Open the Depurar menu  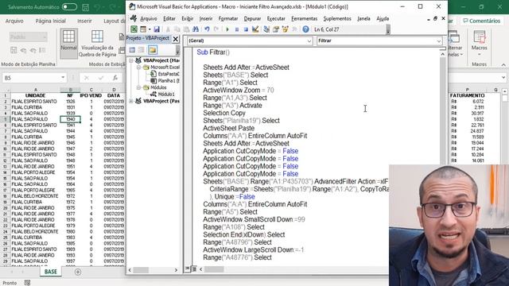[x=252, y=19]
